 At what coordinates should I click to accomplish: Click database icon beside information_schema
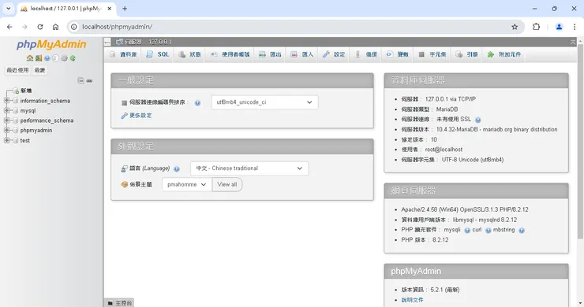[x=15, y=101]
